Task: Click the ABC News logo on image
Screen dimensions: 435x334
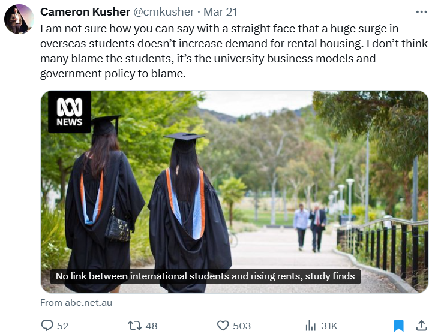Action: point(69,112)
